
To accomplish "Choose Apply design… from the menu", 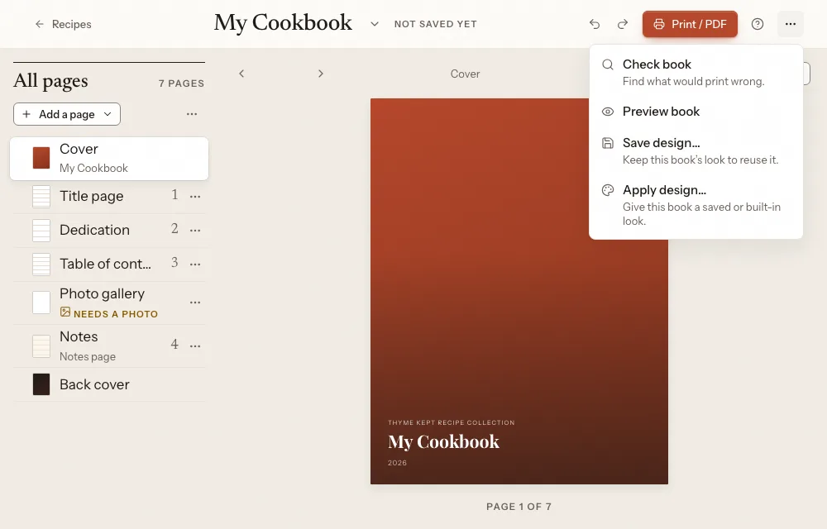I will click(x=696, y=205).
